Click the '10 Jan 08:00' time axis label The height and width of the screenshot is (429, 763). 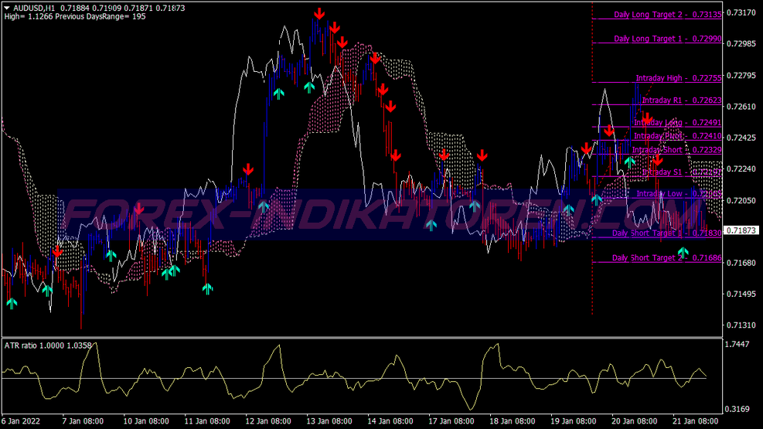point(146,421)
